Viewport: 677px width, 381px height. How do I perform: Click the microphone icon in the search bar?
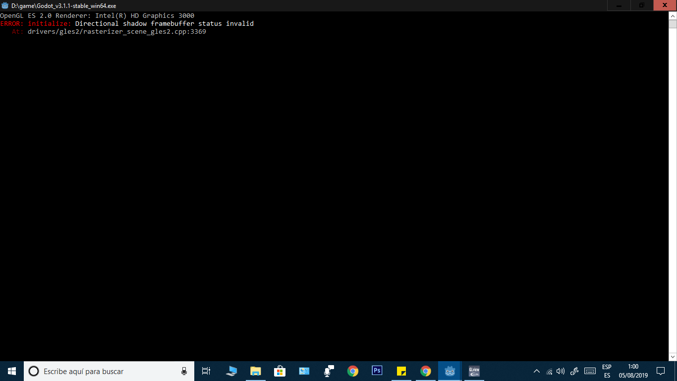tap(184, 371)
